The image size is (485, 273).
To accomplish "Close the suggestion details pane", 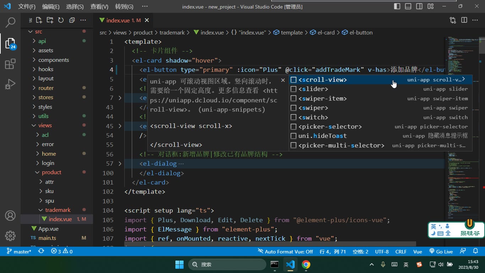I will (283, 80).
